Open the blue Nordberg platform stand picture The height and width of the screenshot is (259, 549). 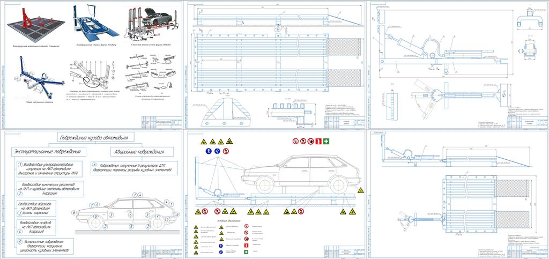[97, 23]
